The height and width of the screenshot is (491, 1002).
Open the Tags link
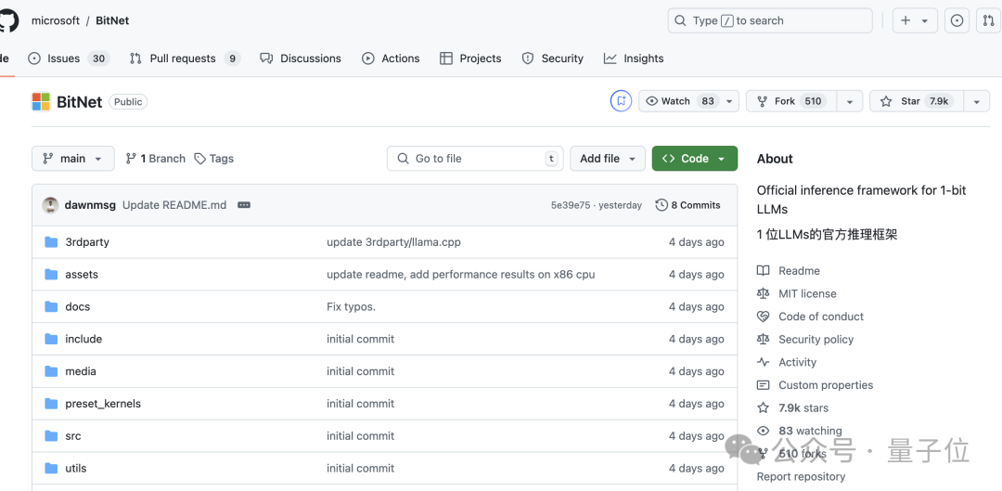(x=214, y=159)
